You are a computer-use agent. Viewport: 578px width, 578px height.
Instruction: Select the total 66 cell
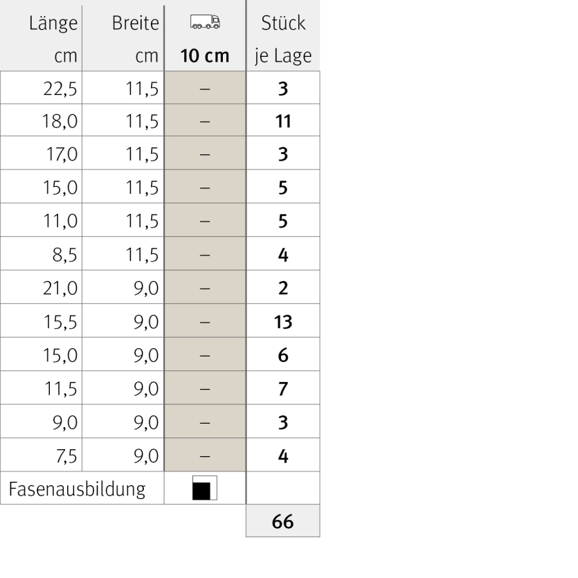[283, 521]
